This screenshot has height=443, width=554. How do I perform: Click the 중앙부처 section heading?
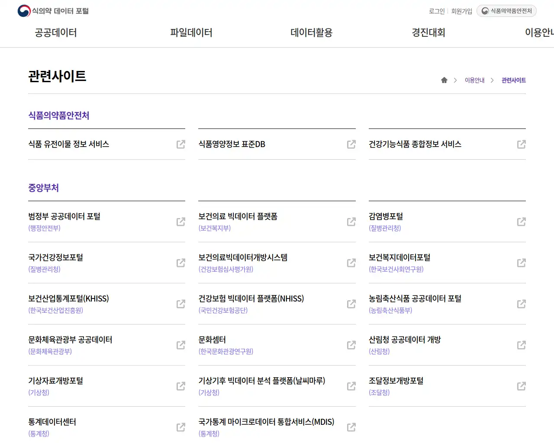tap(43, 188)
